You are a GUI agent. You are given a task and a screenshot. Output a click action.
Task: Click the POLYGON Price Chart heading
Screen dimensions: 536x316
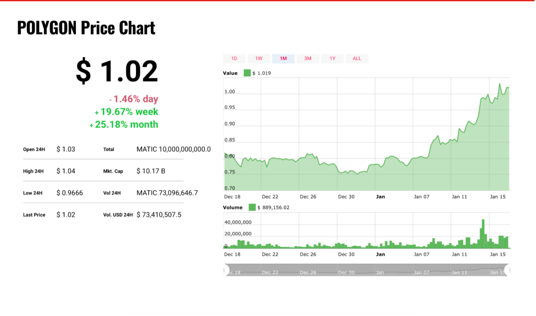[x=86, y=28]
